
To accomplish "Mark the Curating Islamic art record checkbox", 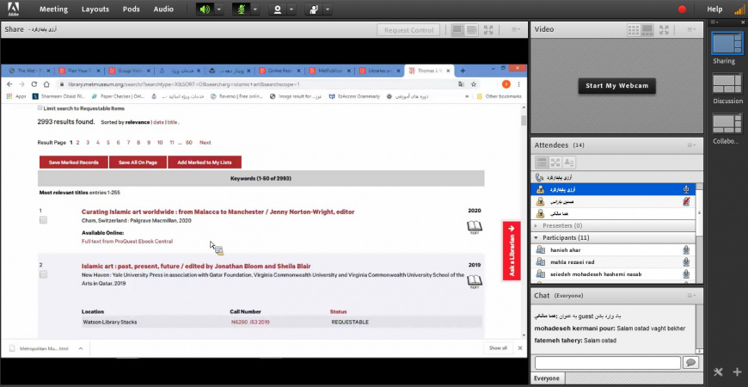I will point(43,221).
